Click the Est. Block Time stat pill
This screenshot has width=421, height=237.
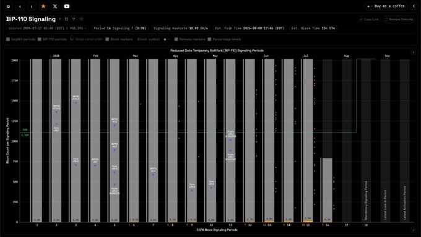pos(313,28)
